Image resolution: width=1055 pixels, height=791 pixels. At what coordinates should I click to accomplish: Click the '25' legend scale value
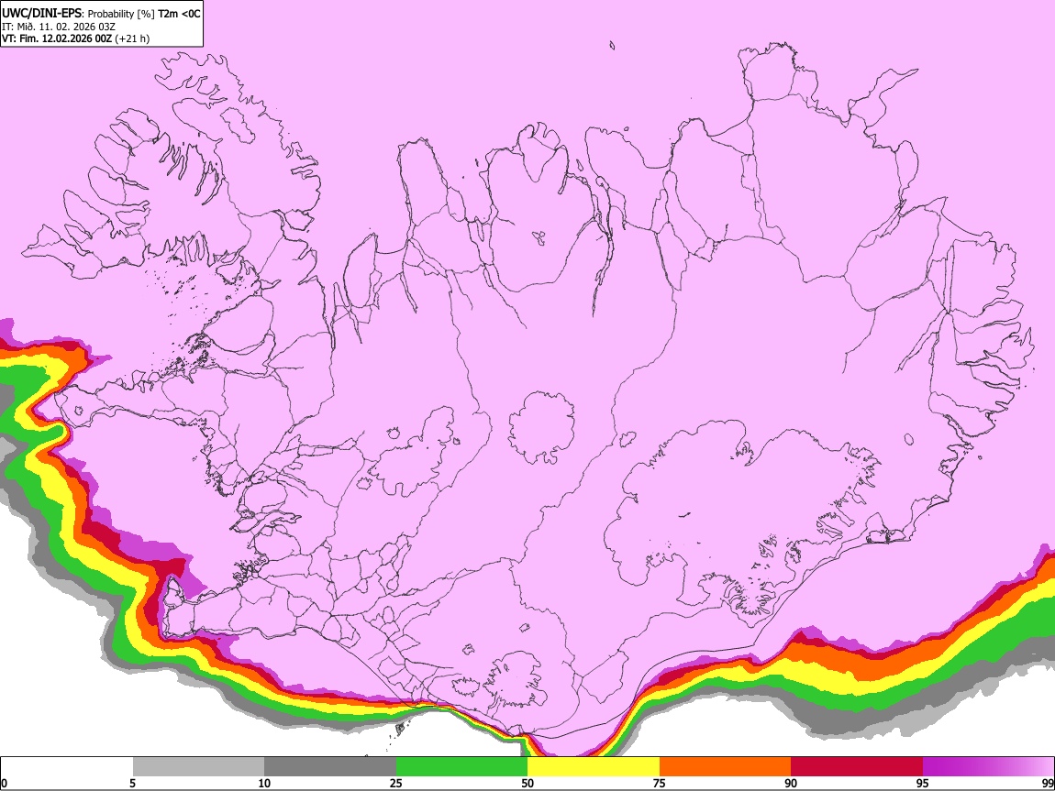(x=396, y=783)
